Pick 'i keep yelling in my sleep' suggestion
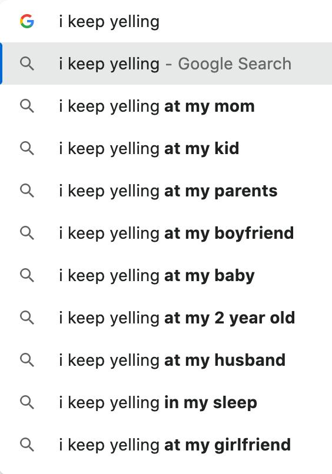This screenshot has width=332, height=474. tap(166, 402)
